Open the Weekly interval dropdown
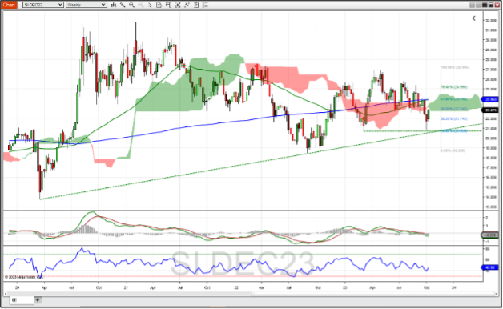 [x=87, y=5]
